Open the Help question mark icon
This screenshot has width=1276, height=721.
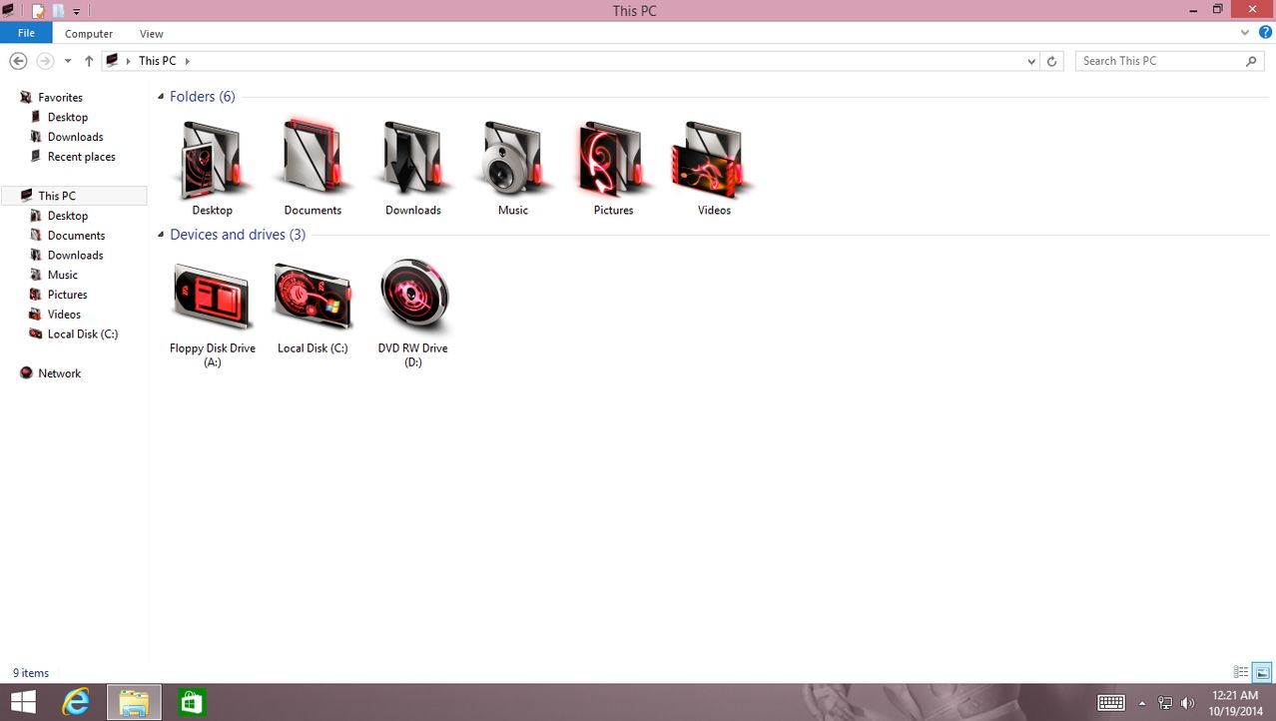pos(1265,33)
